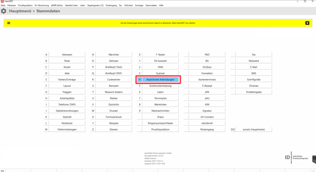This screenshot has height=172, width=316.
Task: Open Telefonie (TAPI) settings
Action: click(67, 104)
